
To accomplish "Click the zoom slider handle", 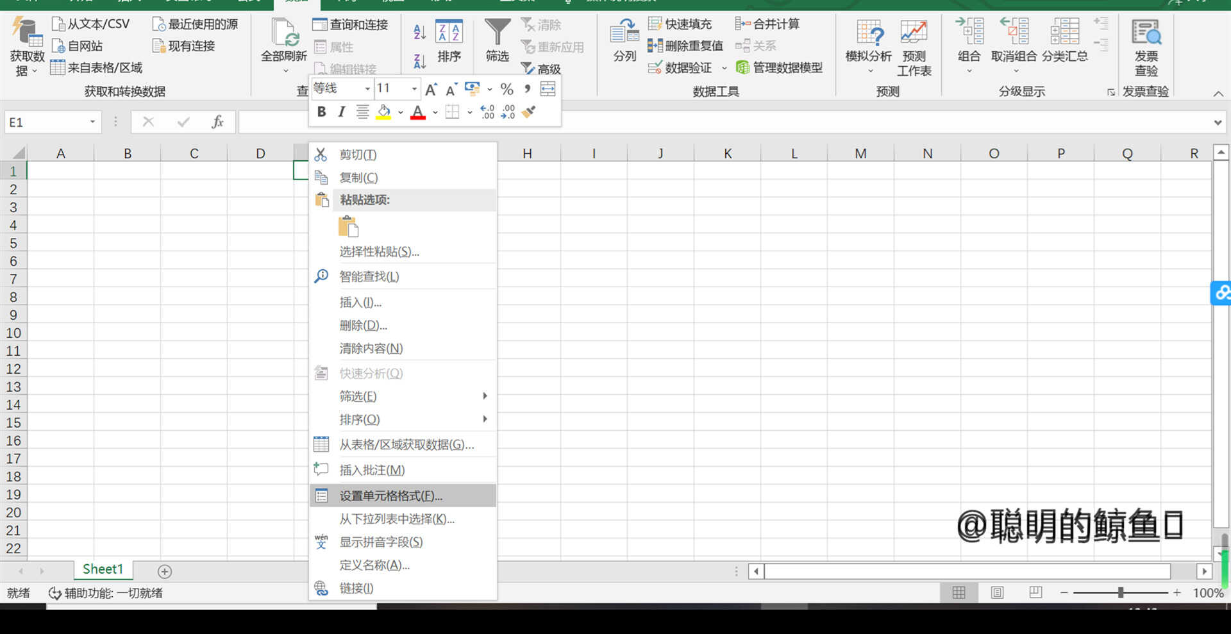I will coord(1121,593).
